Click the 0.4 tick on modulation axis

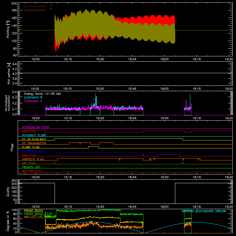[14, 92]
